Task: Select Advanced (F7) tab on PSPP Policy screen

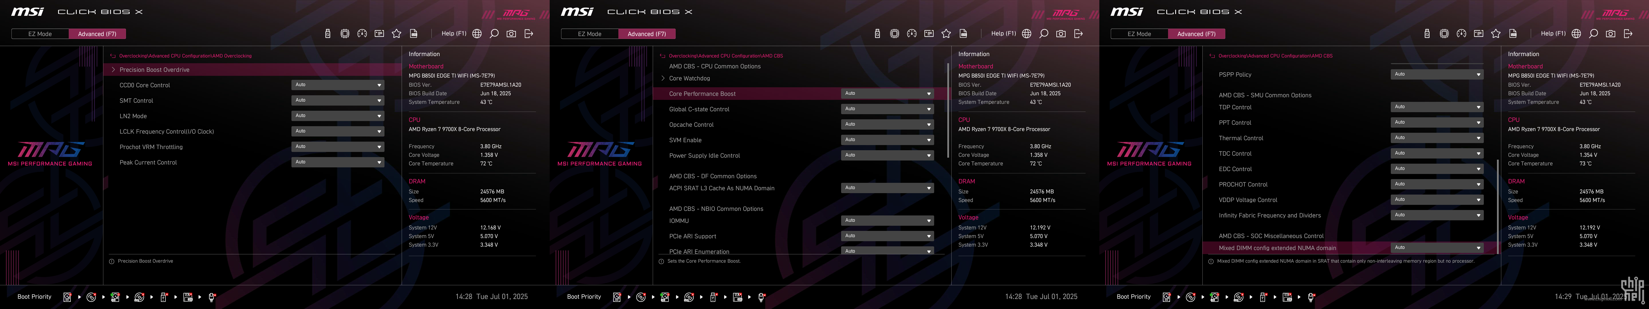Action: 1196,34
